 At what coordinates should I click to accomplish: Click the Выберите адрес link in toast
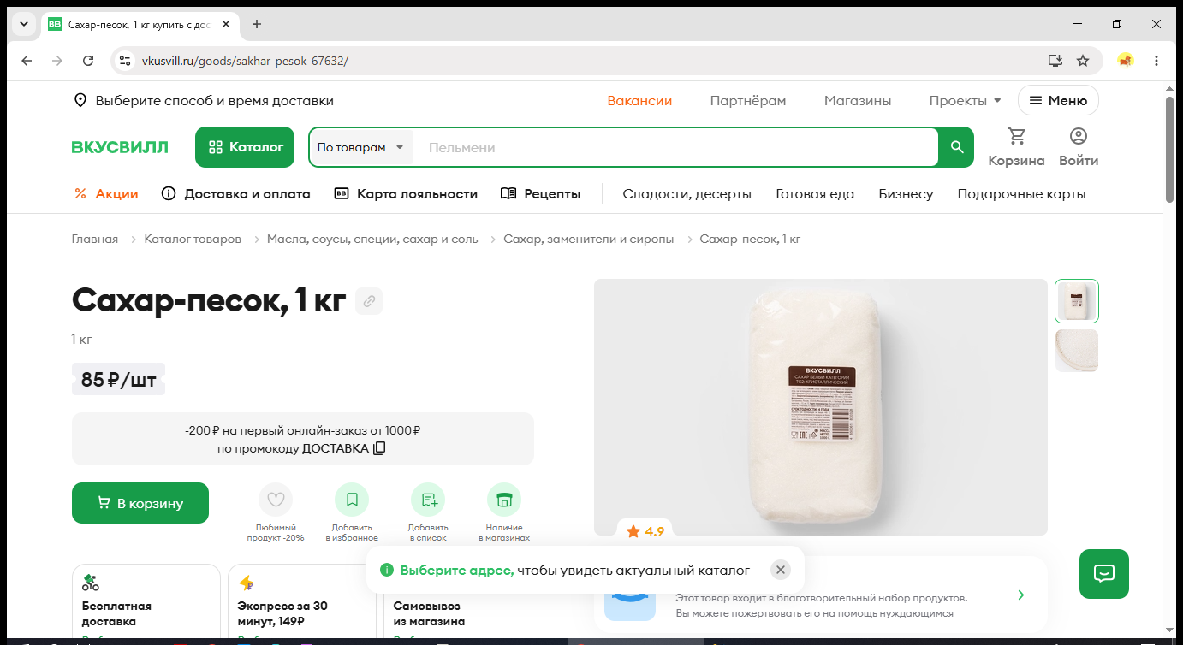[457, 570]
